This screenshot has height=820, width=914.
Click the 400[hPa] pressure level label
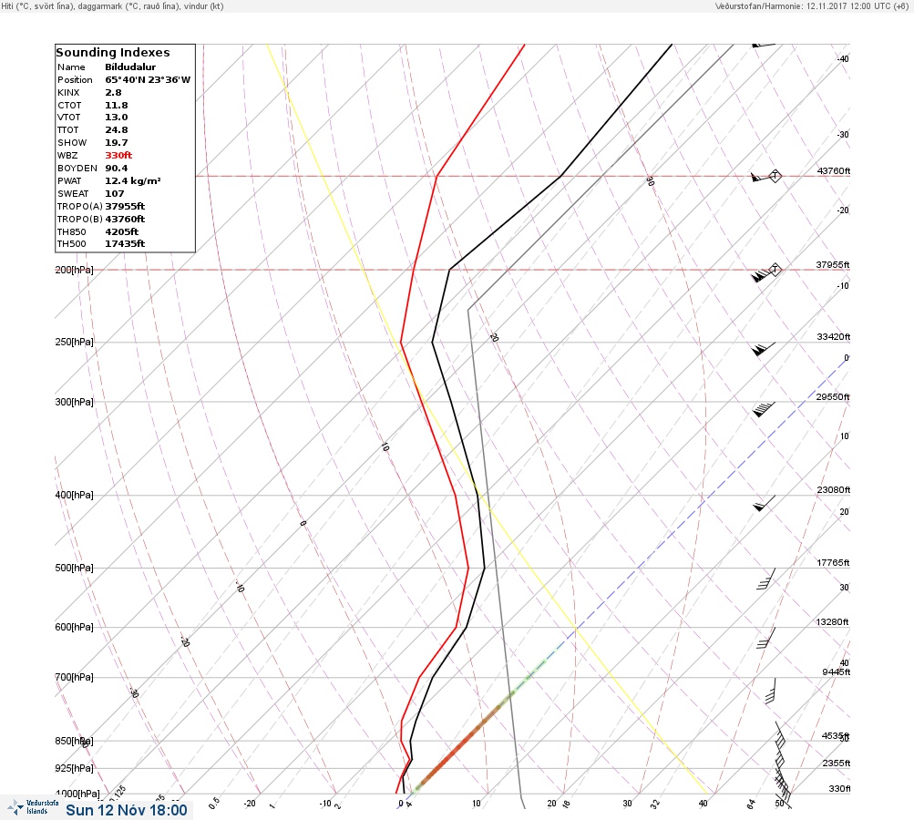[74, 495]
